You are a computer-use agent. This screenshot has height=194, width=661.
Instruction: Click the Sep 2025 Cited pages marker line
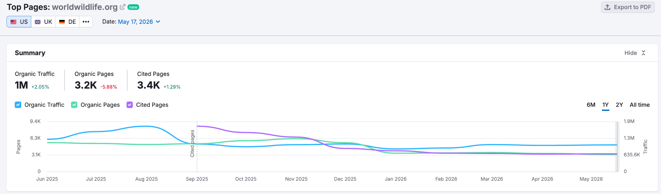(x=197, y=147)
